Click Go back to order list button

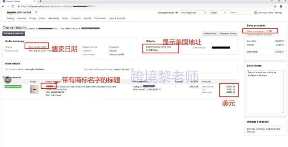pos(13,34)
